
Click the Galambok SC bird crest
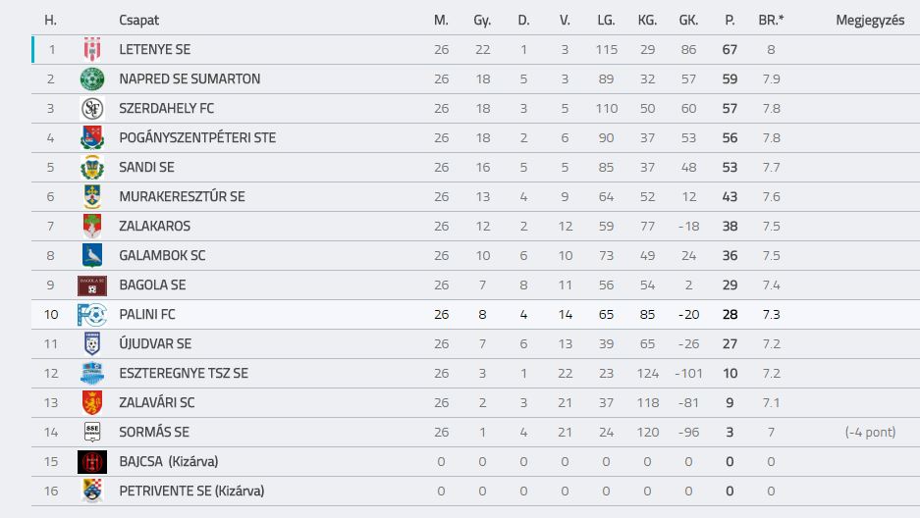92,255
